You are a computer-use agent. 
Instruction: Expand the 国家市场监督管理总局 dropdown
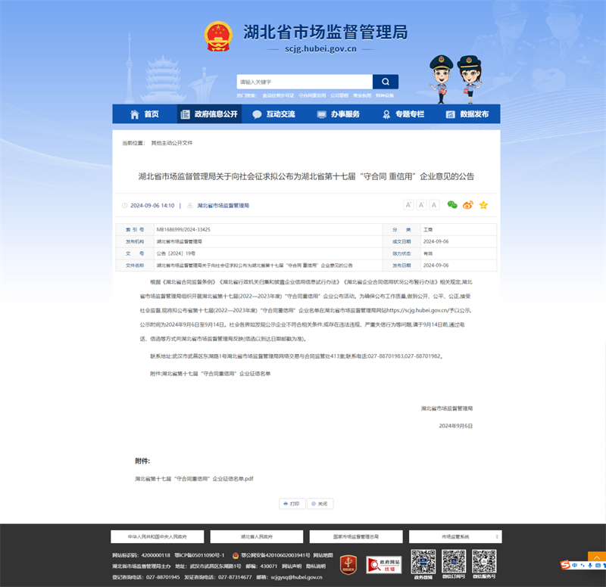[355, 536]
